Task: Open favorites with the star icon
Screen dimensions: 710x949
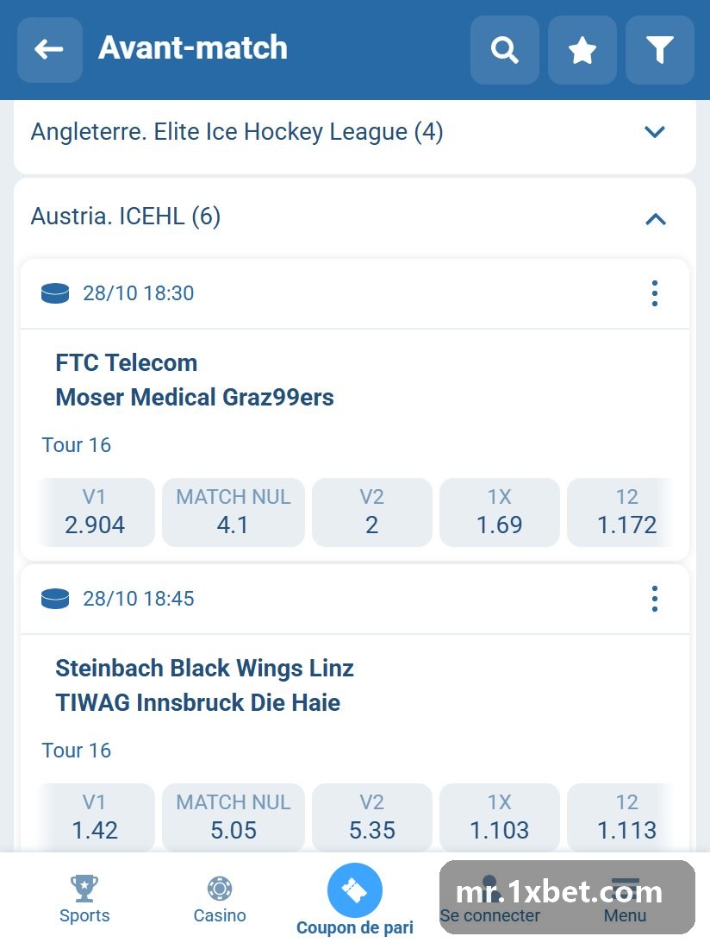Action: click(582, 50)
